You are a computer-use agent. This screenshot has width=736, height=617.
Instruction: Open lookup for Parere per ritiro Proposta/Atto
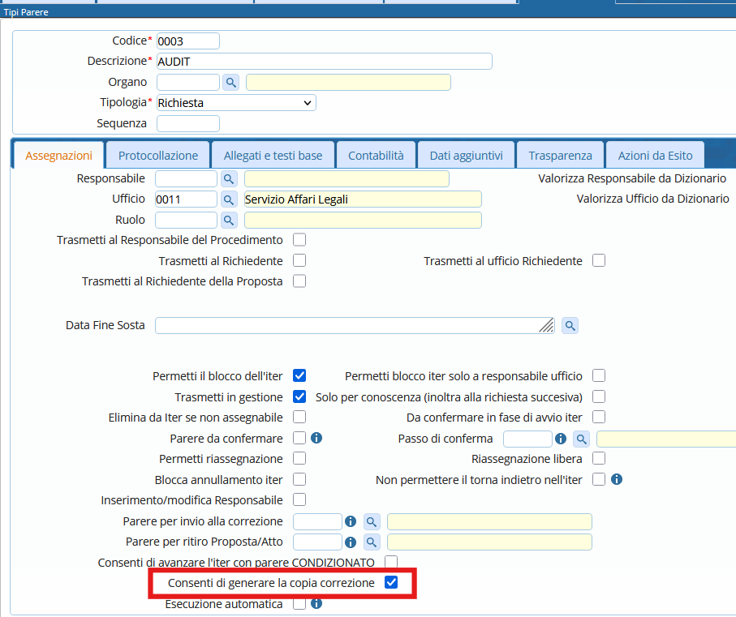pyautogui.click(x=372, y=542)
